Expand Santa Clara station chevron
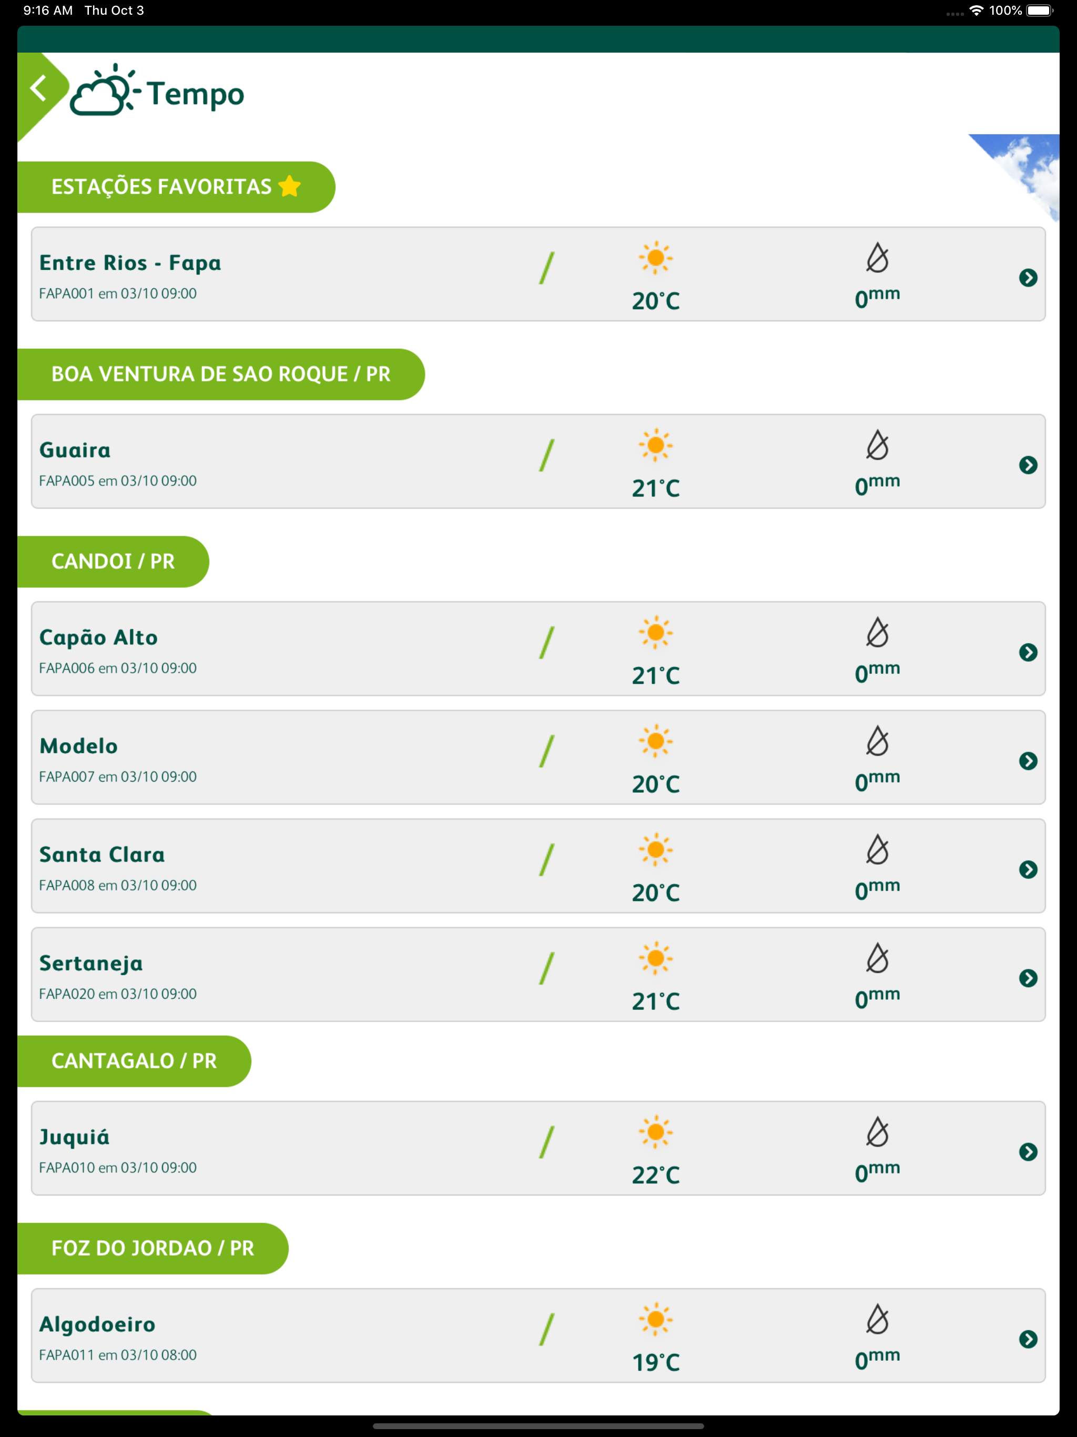Viewport: 1077px width, 1437px height. point(1028,870)
